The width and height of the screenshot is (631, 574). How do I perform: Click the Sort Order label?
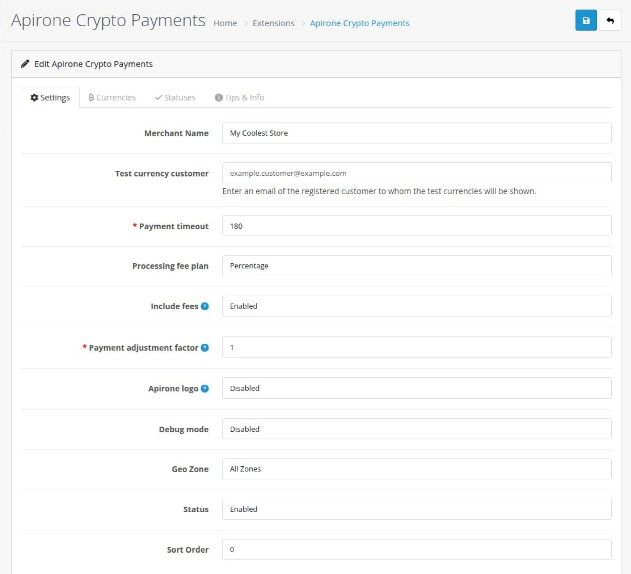(188, 550)
